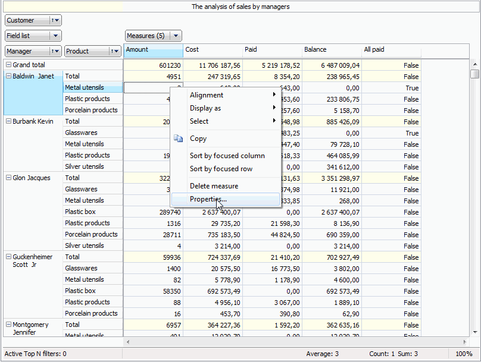This screenshot has width=481, height=362.
Task: Select Montgomery Jennifer's total amount 6957
Action: [154, 325]
